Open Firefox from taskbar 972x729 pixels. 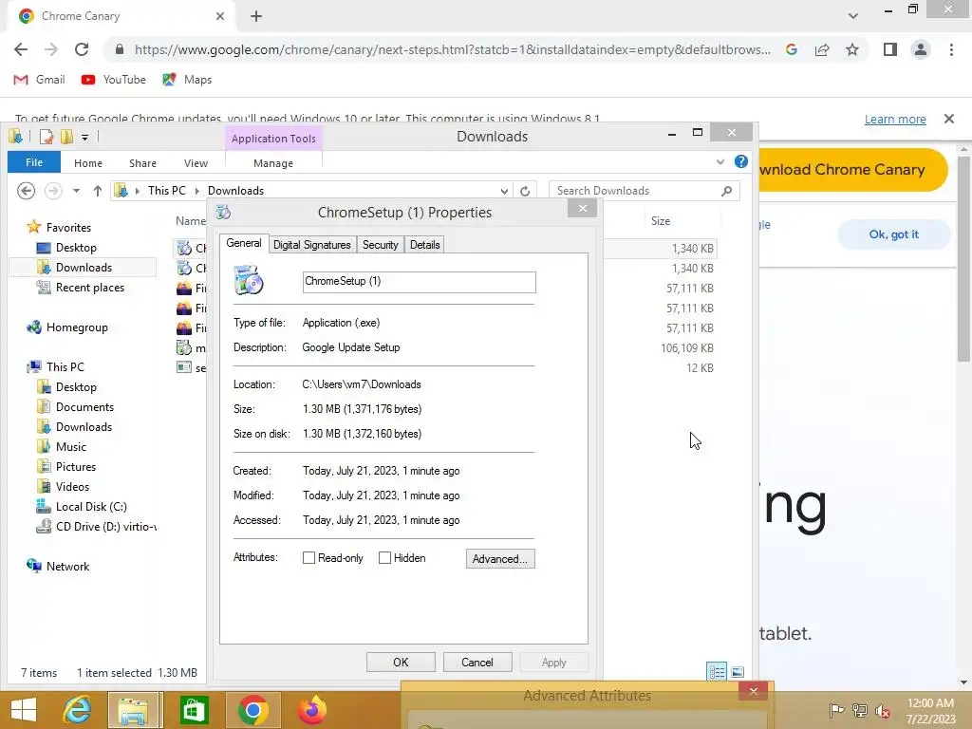311,710
